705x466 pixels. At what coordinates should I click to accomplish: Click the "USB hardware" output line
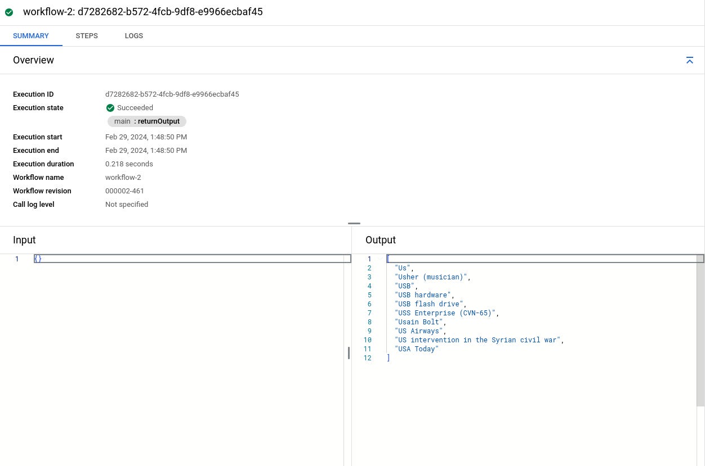425,295
